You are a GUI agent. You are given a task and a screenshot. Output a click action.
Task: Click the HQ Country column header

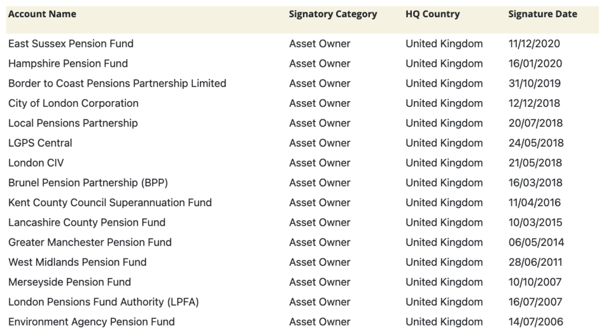[x=433, y=14]
